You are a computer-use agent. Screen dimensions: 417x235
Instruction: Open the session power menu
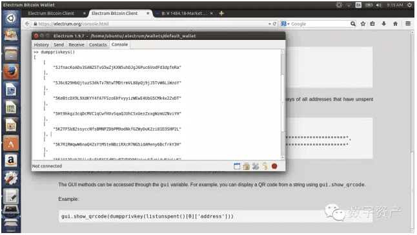pos(409,5)
